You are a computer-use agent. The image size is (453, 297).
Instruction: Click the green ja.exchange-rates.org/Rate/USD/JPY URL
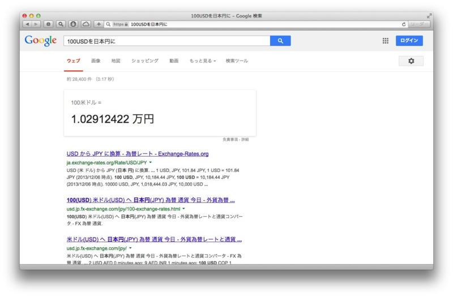(106, 162)
